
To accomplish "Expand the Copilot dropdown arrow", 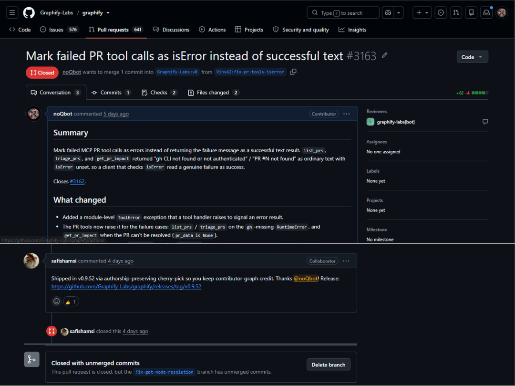I will [398, 13].
